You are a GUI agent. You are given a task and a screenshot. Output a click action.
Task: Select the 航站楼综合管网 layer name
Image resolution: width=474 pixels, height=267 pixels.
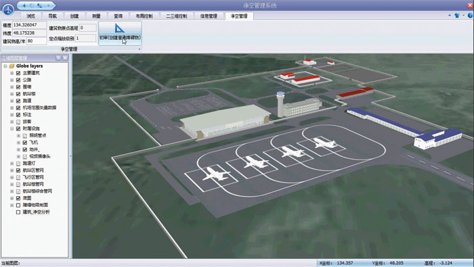37,191
